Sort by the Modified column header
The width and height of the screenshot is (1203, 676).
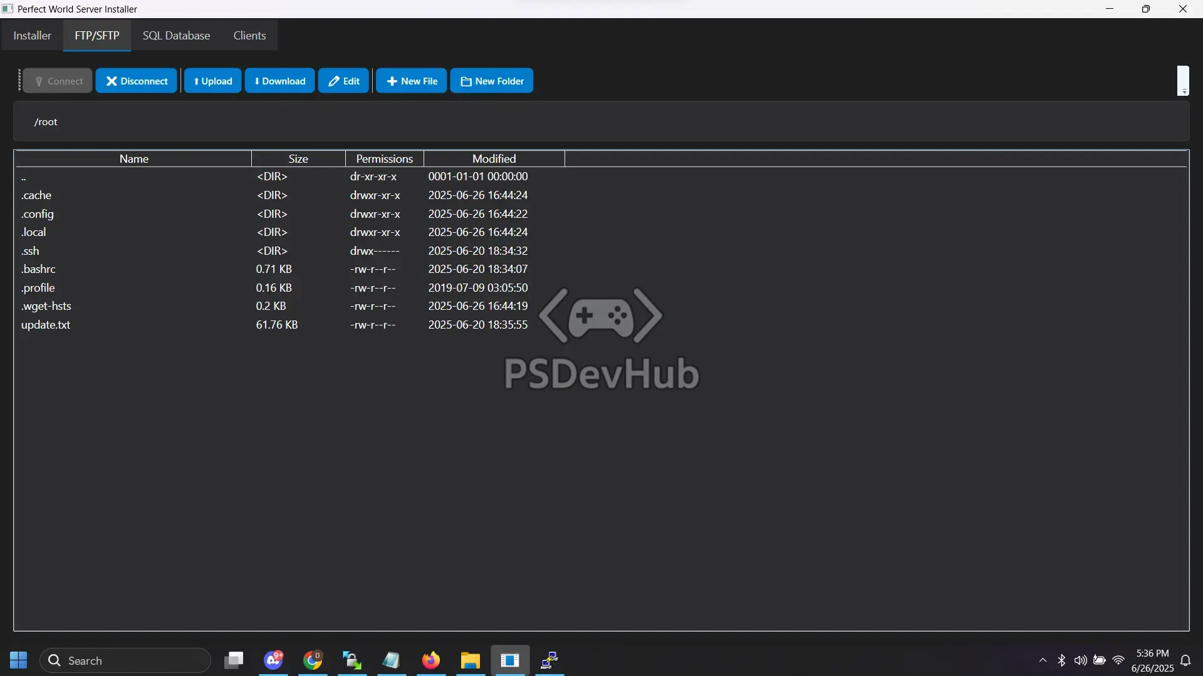point(494,159)
